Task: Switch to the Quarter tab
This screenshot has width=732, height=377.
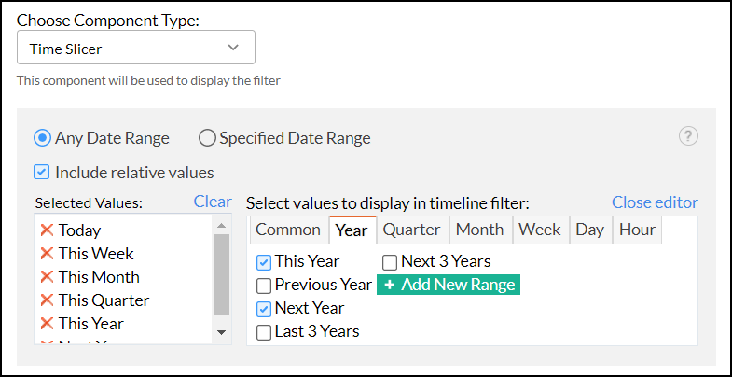Action: 411,230
